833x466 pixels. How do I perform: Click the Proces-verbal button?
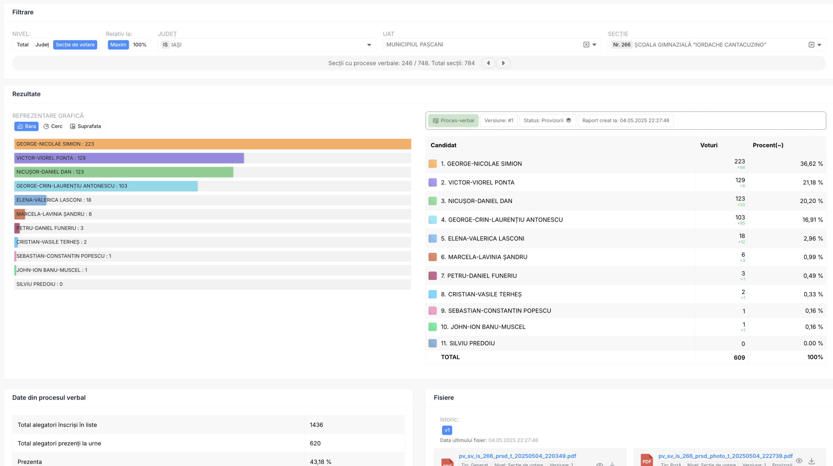[x=453, y=120]
